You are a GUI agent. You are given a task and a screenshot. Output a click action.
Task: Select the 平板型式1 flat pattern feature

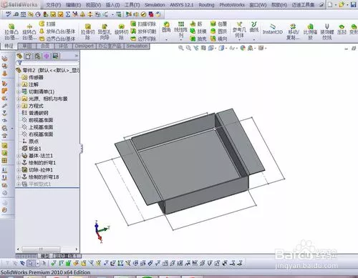37,184
